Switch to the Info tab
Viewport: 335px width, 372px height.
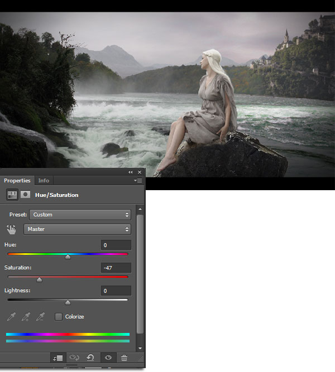[x=44, y=181]
